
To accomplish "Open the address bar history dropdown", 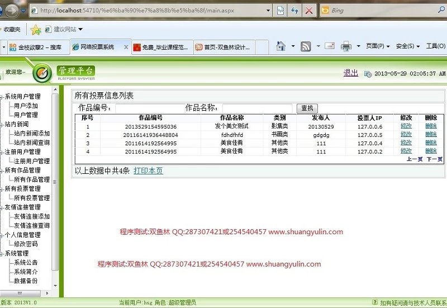I will pyautogui.click(x=268, y=11).
